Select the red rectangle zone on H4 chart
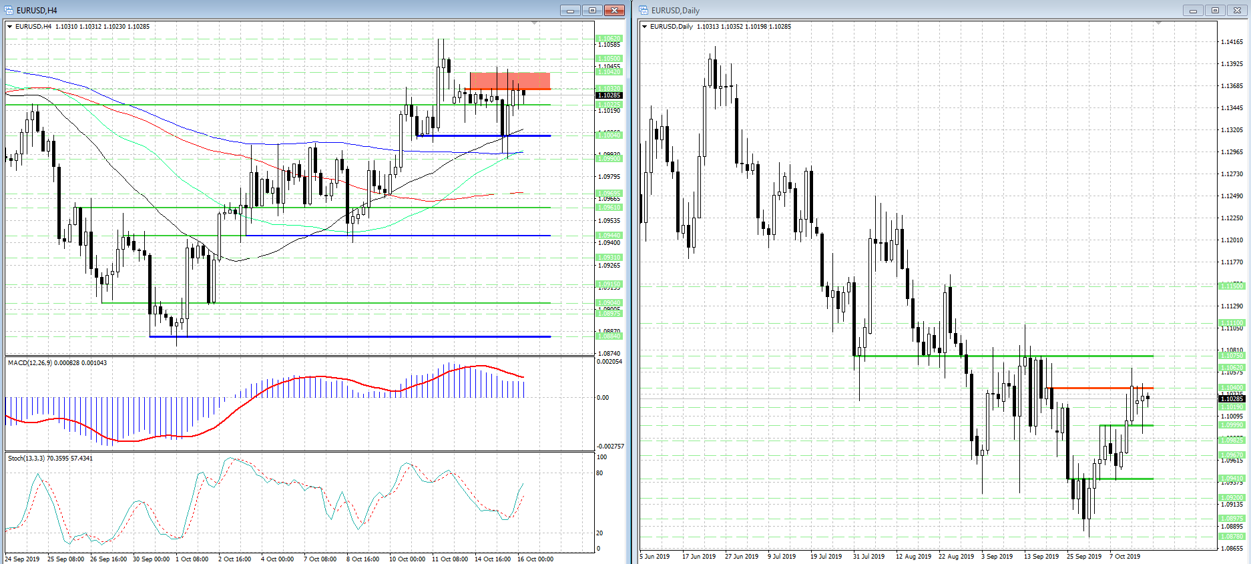Screen dimensions: 1251x564 tap(510, 80)
